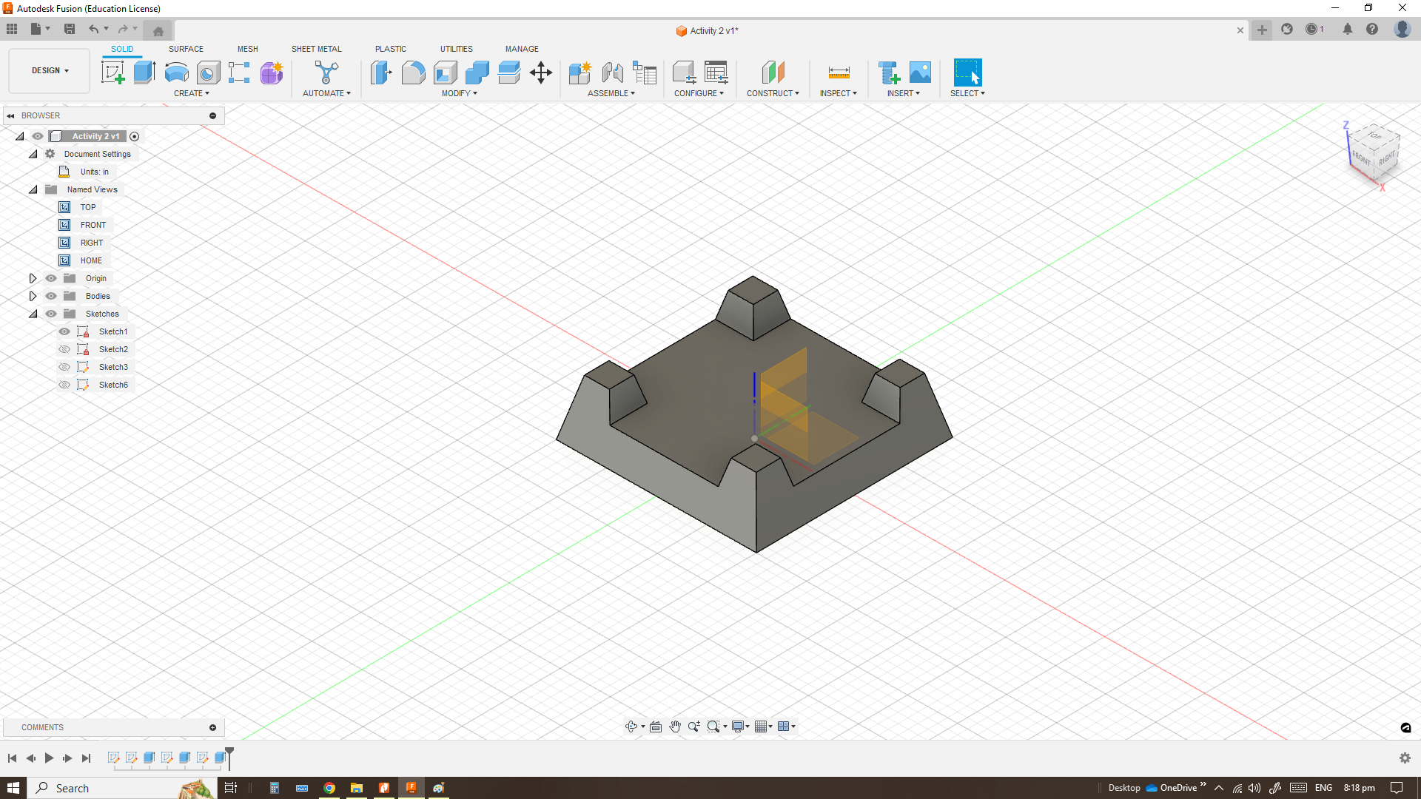Screen dimensions: 1421x799
Task: Select the Press Pull tool
Action: 381,73
